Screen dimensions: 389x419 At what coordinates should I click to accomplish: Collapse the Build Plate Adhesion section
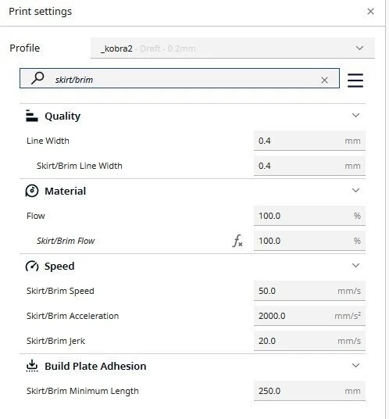(355, 366)
